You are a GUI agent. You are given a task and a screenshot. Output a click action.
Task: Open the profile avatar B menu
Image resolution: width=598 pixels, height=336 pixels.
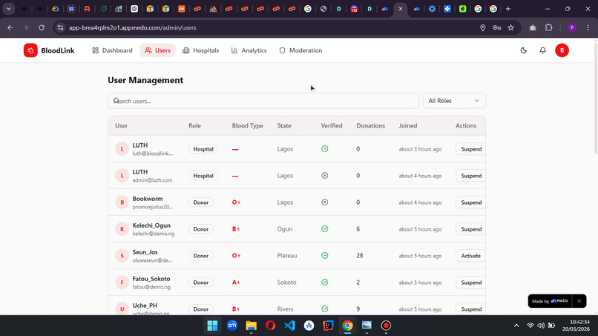[562, 50]
